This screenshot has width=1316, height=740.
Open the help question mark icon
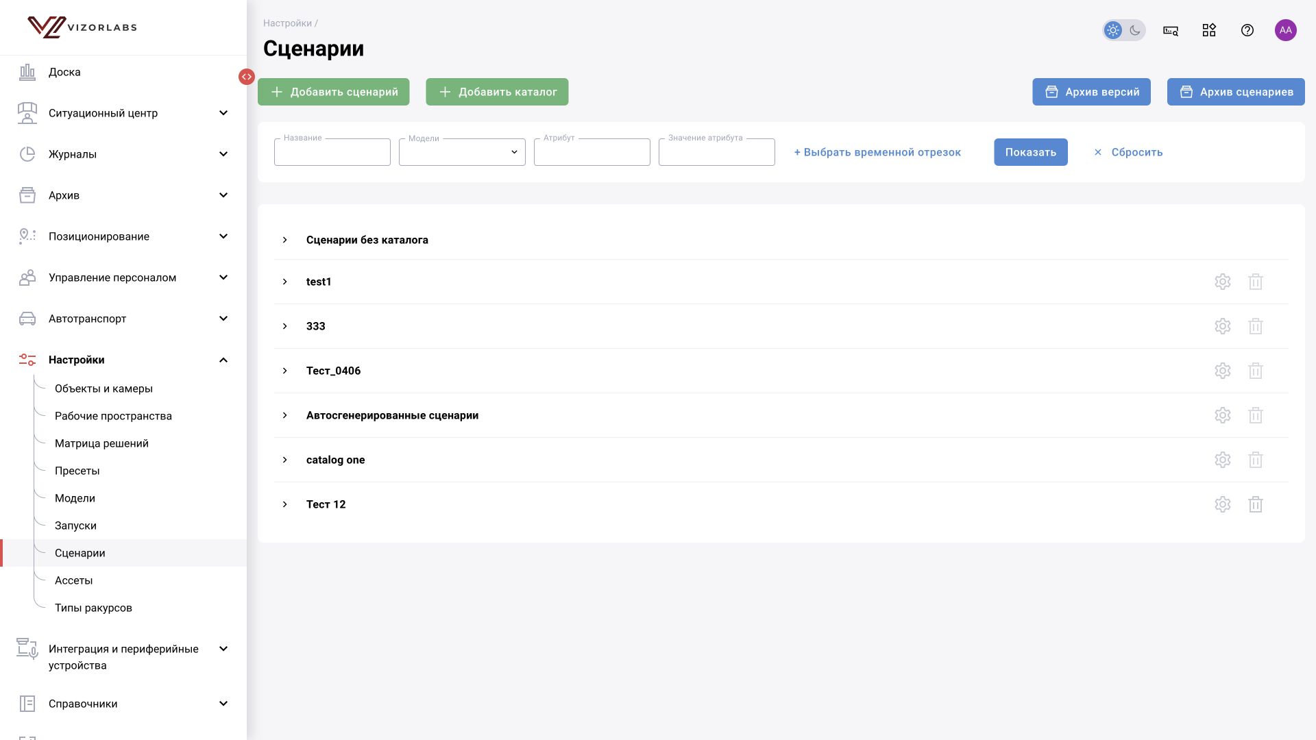click(x=1247, y=30)
